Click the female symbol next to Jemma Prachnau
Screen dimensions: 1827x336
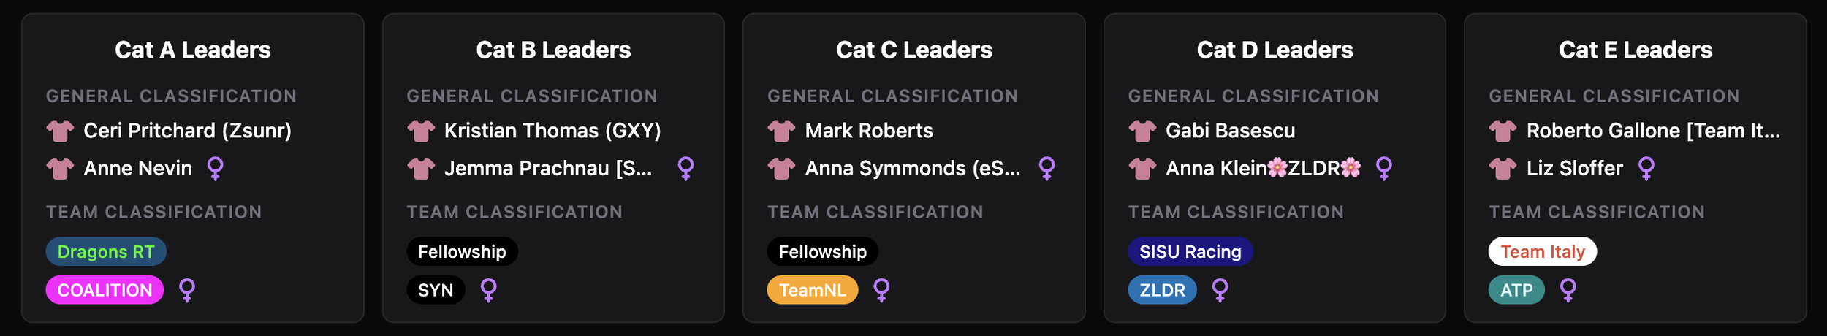(x=685, y=169)
